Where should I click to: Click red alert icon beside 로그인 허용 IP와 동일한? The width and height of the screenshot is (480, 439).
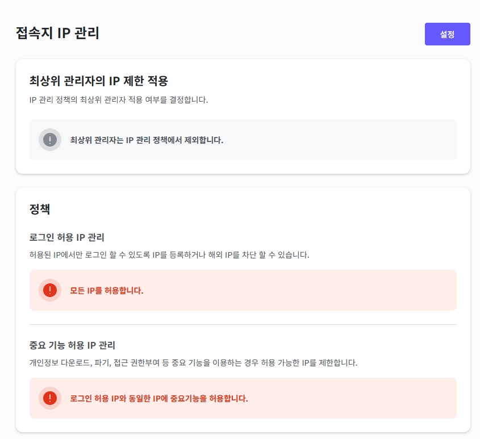[x=50, y=398]
